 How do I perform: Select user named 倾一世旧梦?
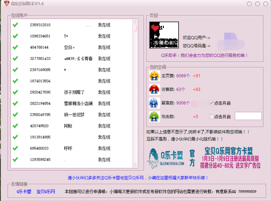click(x=74, y=115)
